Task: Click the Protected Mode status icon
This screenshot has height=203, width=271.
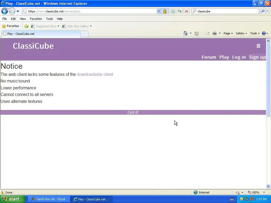Action: pos(238,192)
